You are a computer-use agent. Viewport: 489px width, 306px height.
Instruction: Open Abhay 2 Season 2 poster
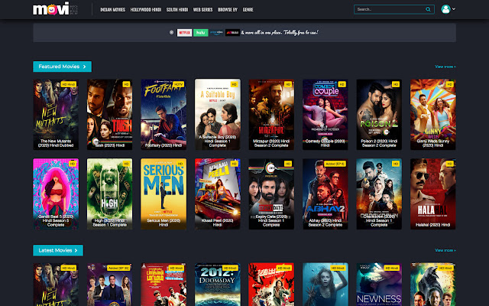click(x=325, y=194)
